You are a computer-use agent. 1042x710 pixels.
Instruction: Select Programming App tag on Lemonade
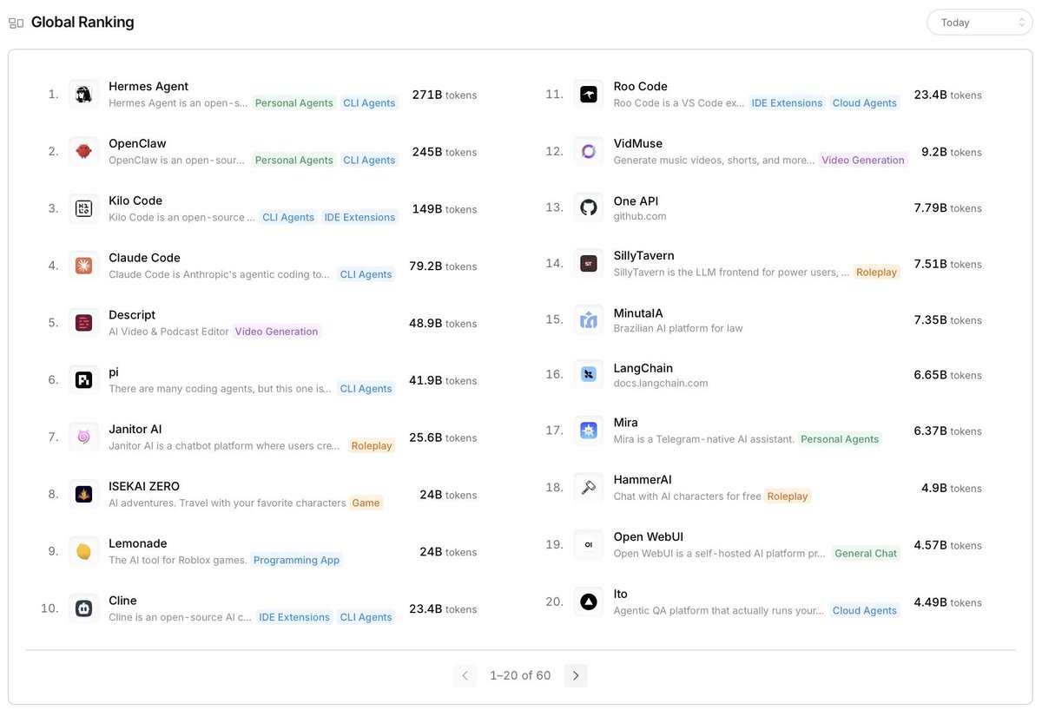click(297, 560)
